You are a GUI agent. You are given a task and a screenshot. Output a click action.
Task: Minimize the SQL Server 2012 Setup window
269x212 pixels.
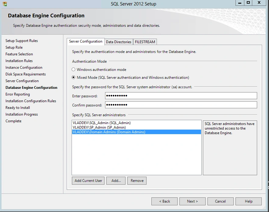click(240, 3)
